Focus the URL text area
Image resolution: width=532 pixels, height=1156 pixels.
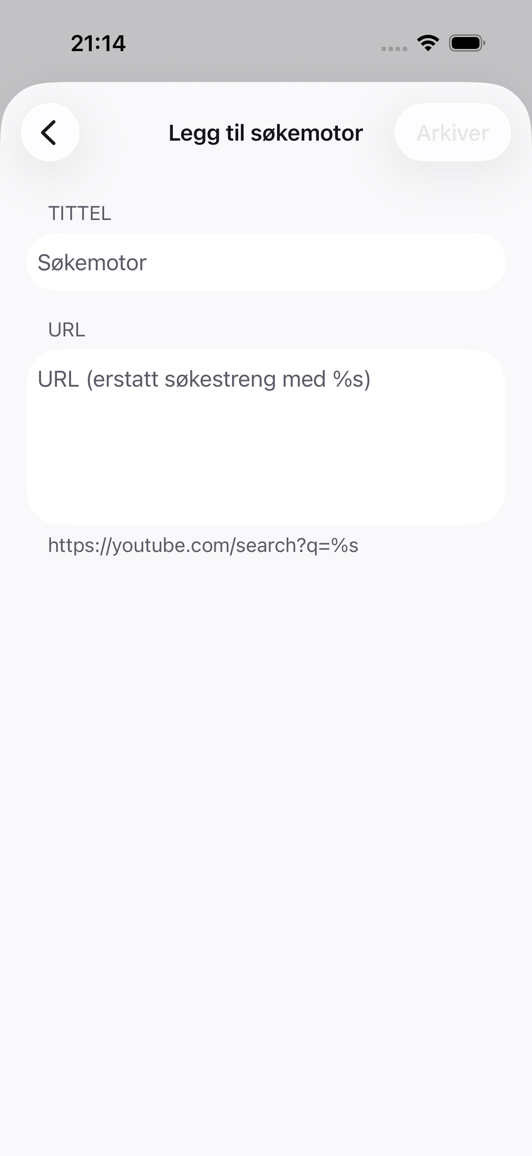(x=266, y=437)
